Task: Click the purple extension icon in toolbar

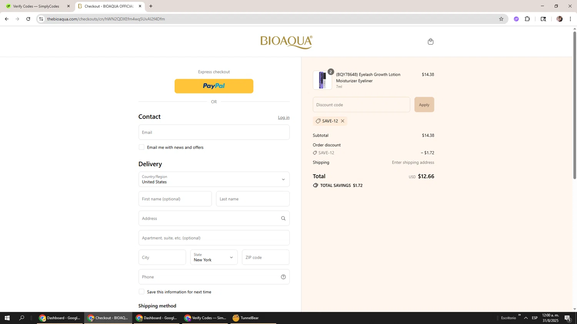Action: click(x=516, y=19)
